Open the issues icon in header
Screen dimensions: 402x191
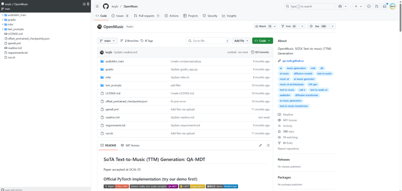369,6
